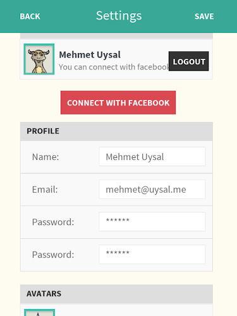
Task: Focus the Email field with mehmet@uysal.me
Action: (x=152, y=189)
